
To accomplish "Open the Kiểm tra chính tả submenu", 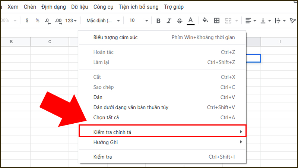I will coord(162,132).
